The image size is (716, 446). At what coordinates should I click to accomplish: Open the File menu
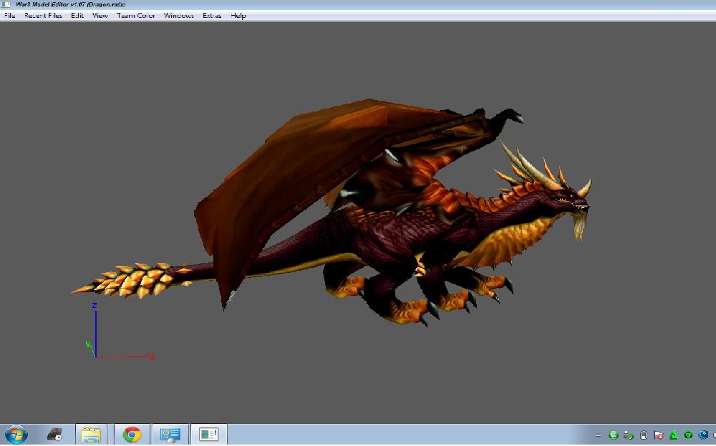click(9, 16)
